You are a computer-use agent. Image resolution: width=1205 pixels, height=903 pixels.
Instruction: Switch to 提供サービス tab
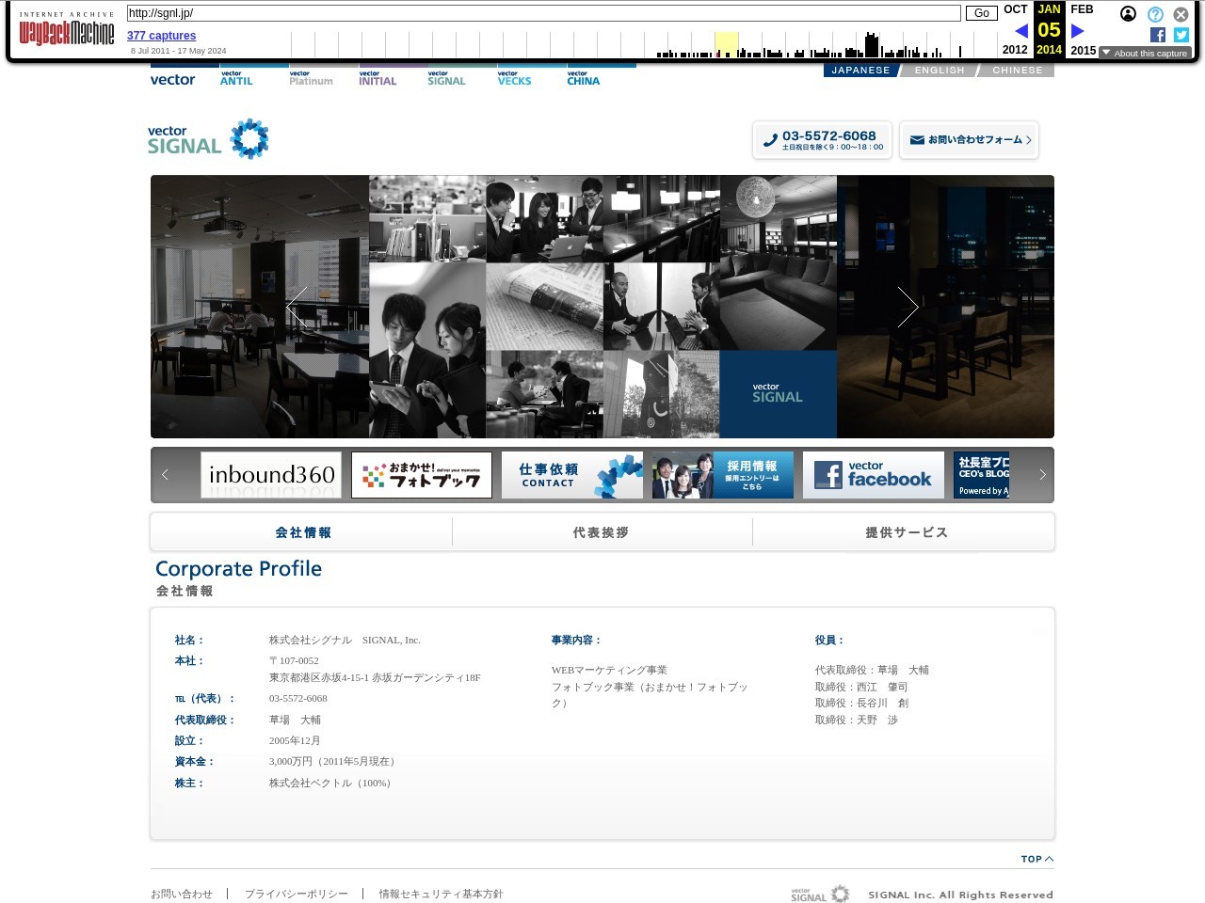[x=906, y=532]
